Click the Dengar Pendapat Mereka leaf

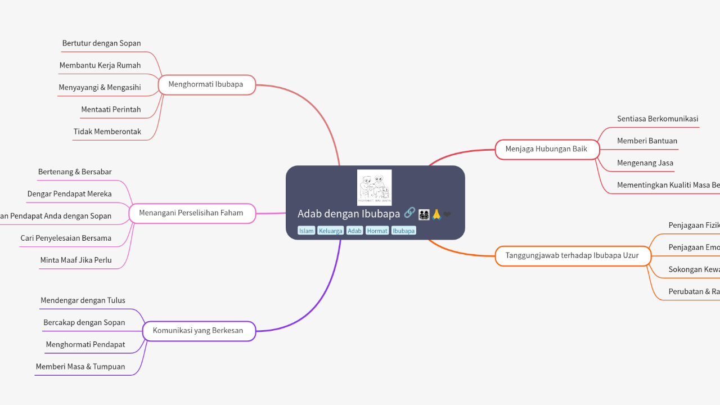pyautogui.click(x=70, y=194)
